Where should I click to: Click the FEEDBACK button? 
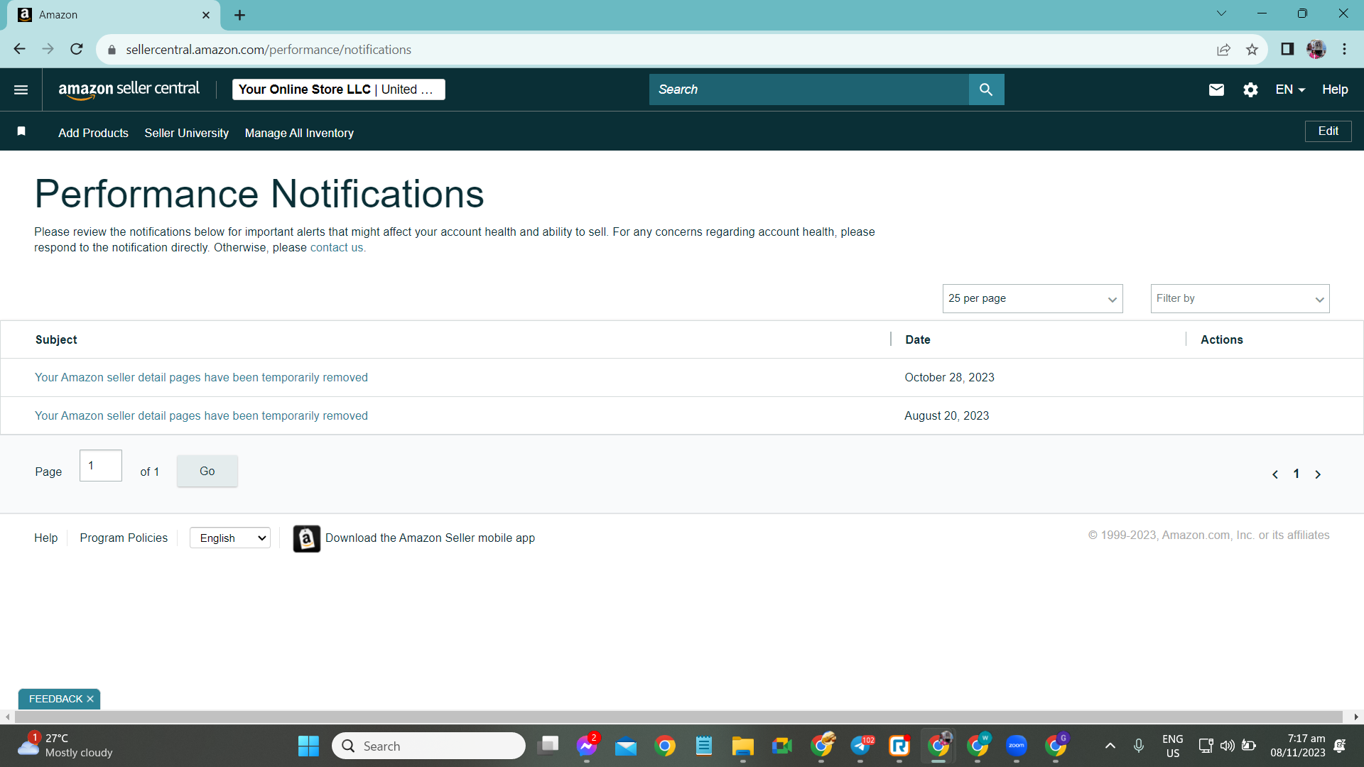point(55,699)
